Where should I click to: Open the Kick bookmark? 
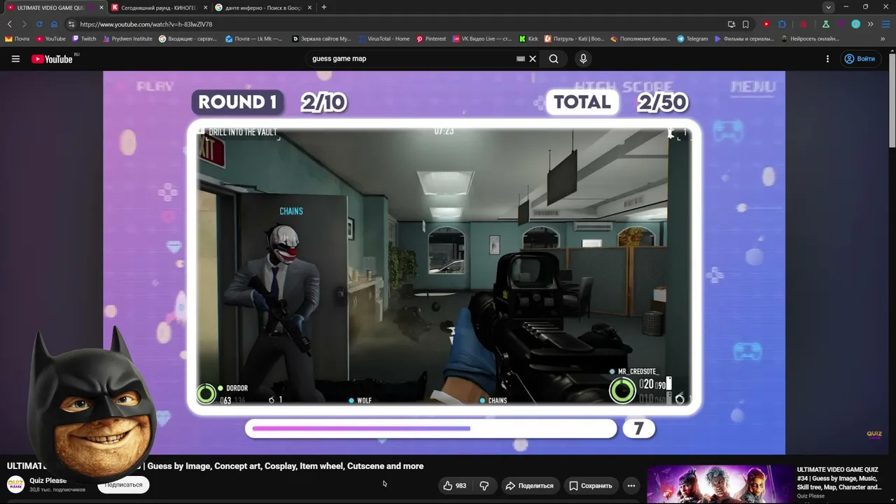pyautogui.click(x=528, y=39)
